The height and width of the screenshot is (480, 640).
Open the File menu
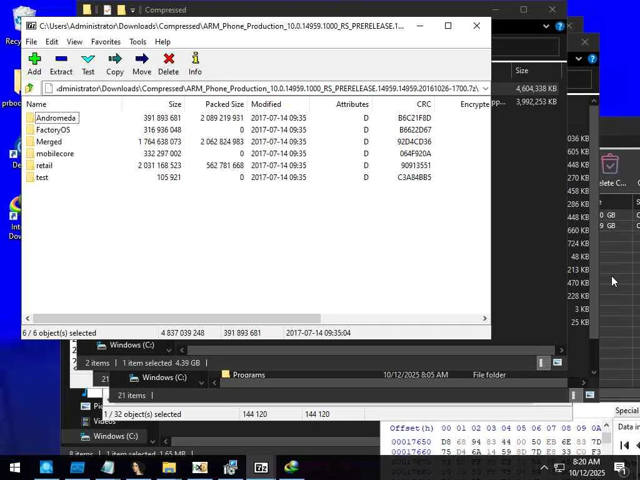click(31, 42)
